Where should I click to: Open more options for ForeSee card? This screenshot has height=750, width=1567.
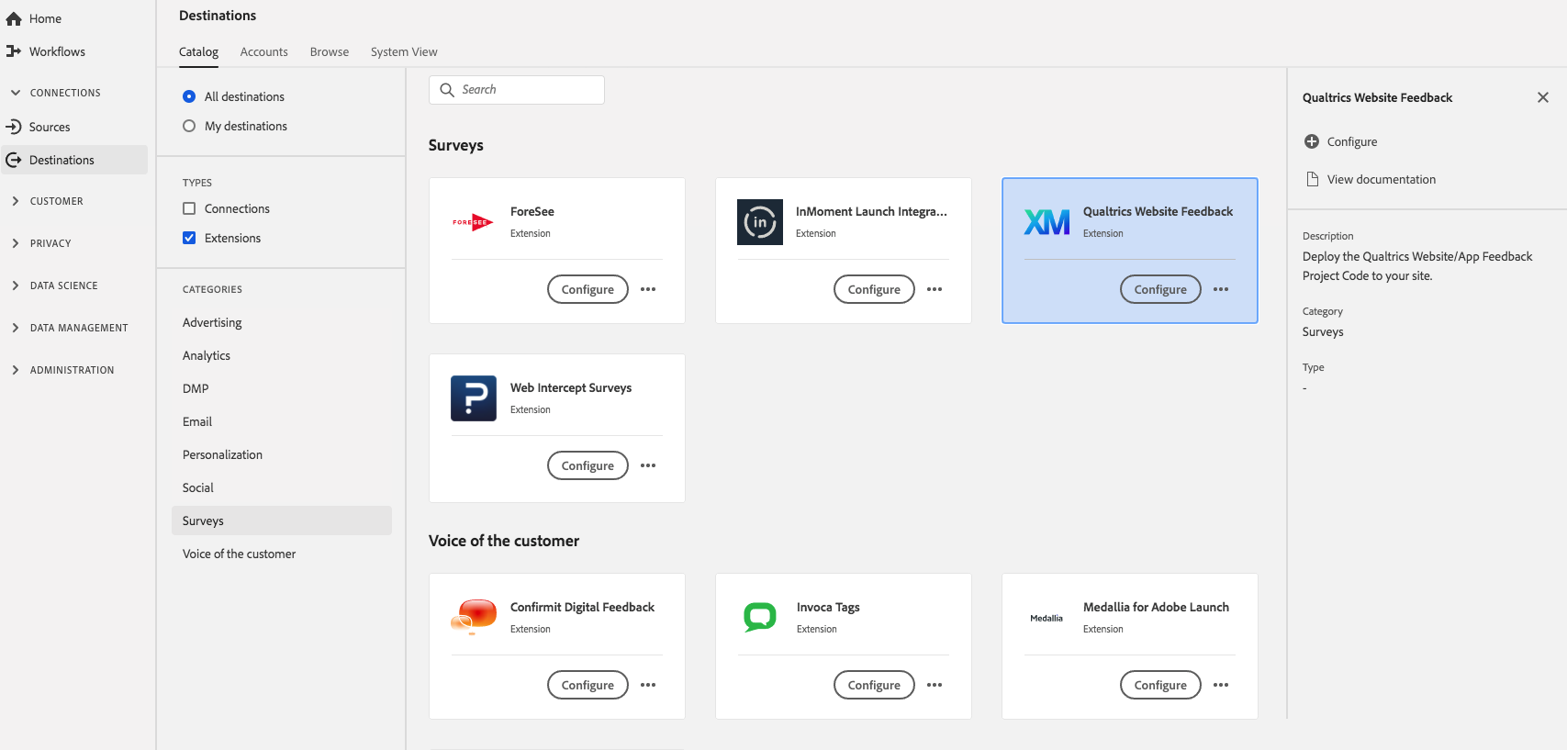point(648,289)
